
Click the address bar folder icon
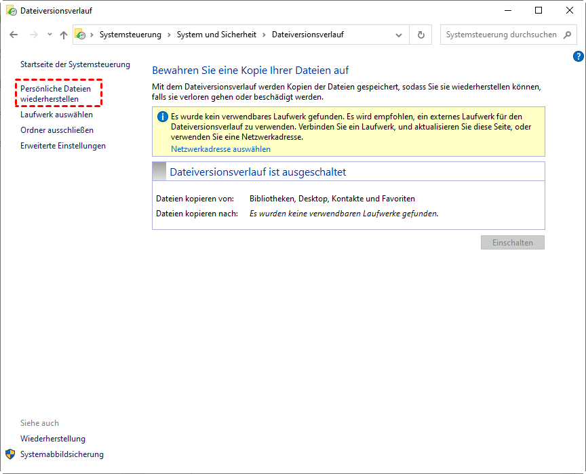[x=80, y=35]
